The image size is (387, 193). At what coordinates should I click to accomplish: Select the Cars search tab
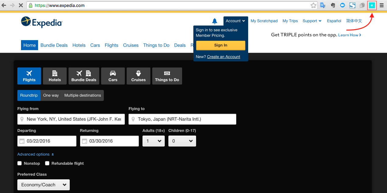tap(113, 76)
